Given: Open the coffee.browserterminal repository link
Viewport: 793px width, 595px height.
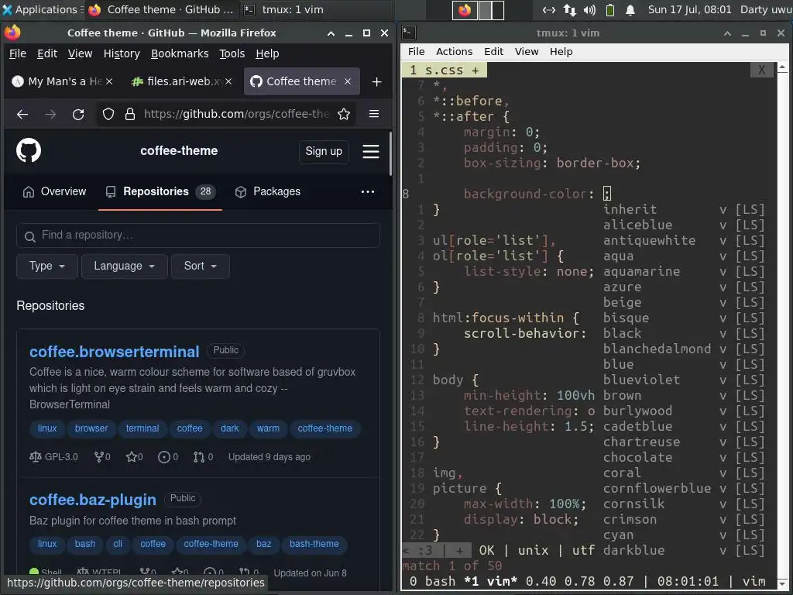Looking at the screenshot, I should coord(115,352).
